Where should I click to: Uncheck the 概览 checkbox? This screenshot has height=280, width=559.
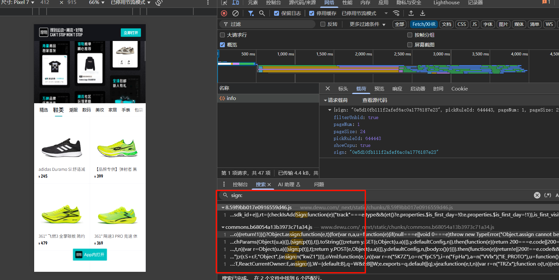222,45
